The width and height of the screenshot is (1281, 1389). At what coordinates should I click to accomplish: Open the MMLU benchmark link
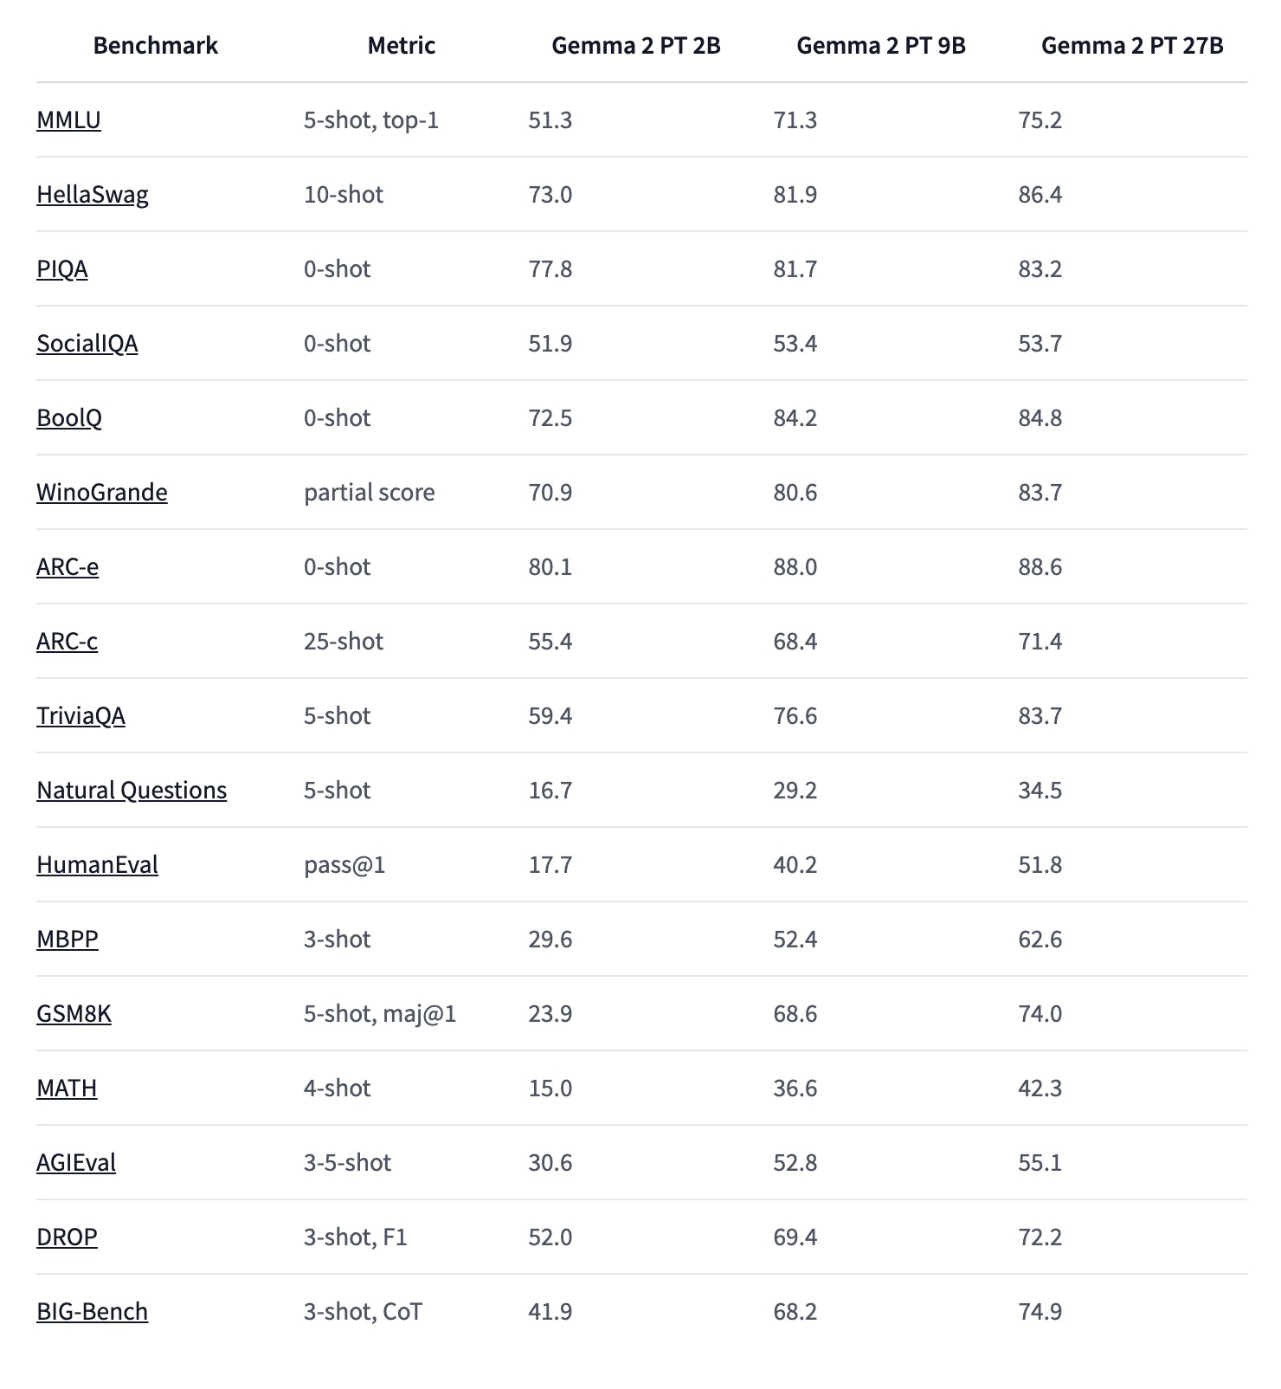point(68,120)
